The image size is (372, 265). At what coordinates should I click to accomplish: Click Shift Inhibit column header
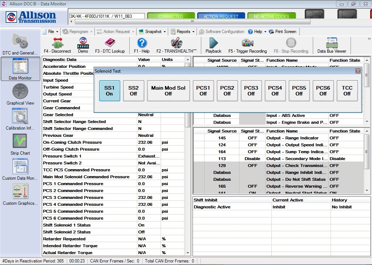tap(232, 200)
